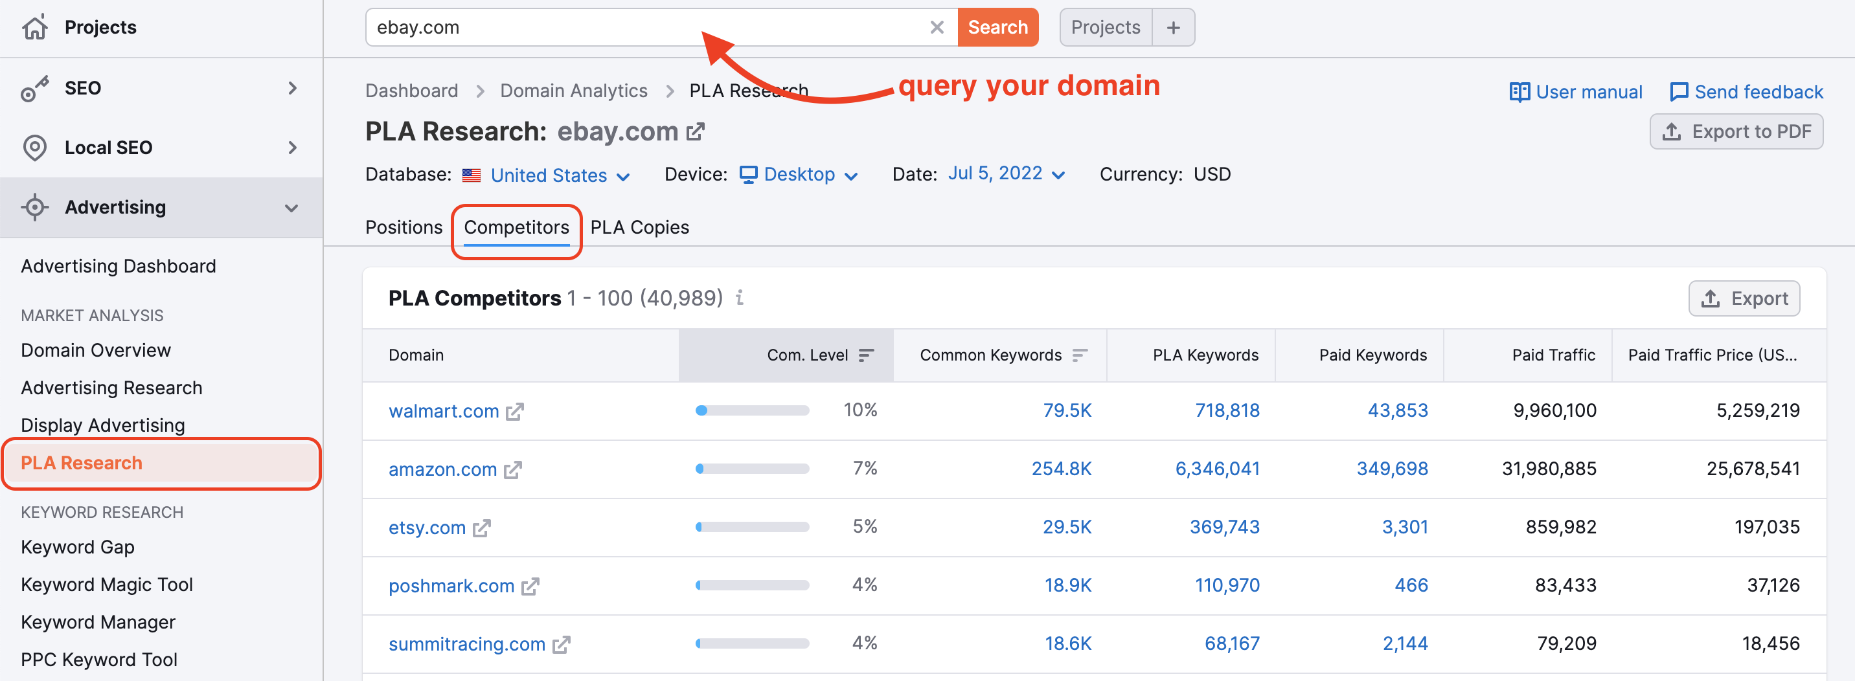This screenshot has height=681, width=1855.
Task: Click the info icon next to PLA Competitors
Action: tap(740, 297)
